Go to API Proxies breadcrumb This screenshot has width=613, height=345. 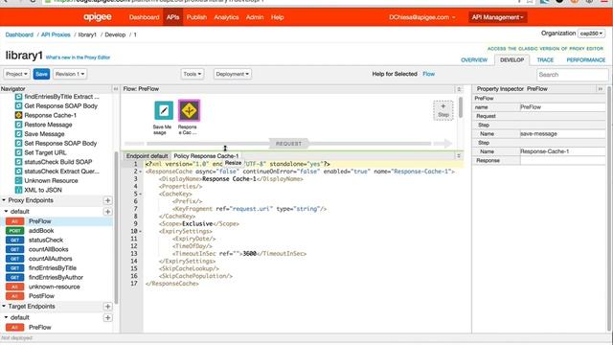[x=56, y=34]
